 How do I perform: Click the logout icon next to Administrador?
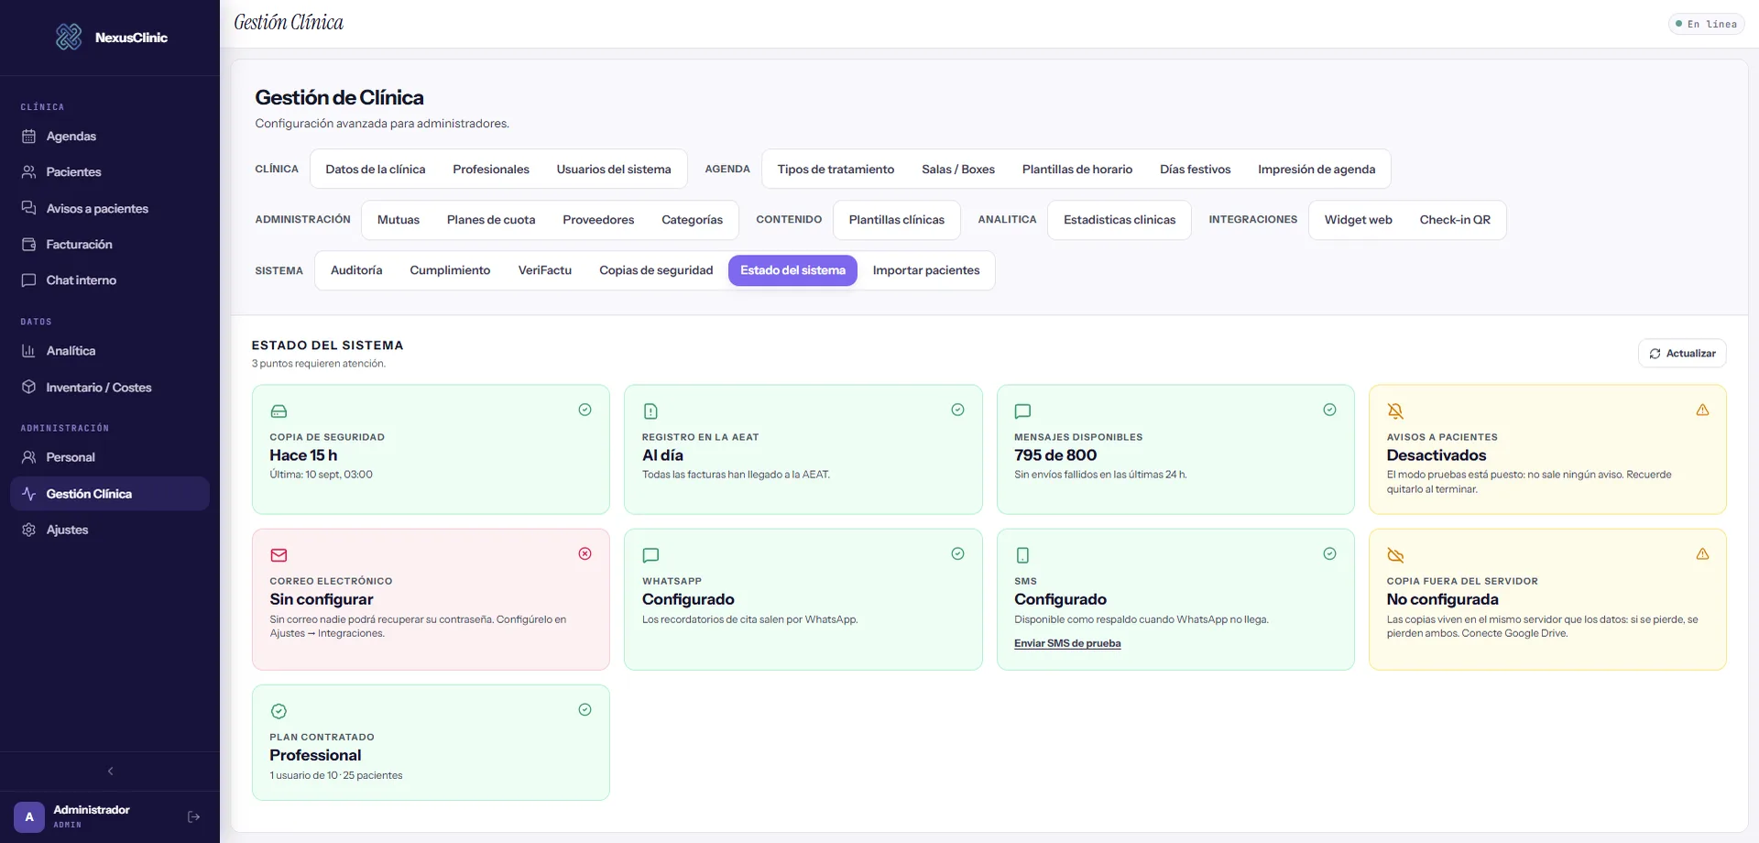point(193,816)
